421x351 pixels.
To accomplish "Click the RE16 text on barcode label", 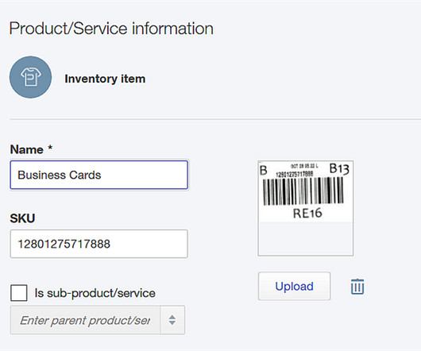I will point(307,214).
